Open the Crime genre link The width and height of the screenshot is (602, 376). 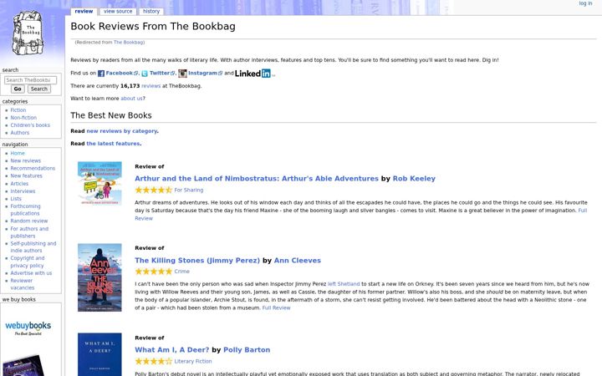tap(182, 272)
